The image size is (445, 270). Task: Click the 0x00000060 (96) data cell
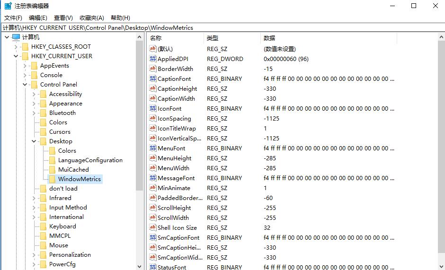tap(286, 59)
